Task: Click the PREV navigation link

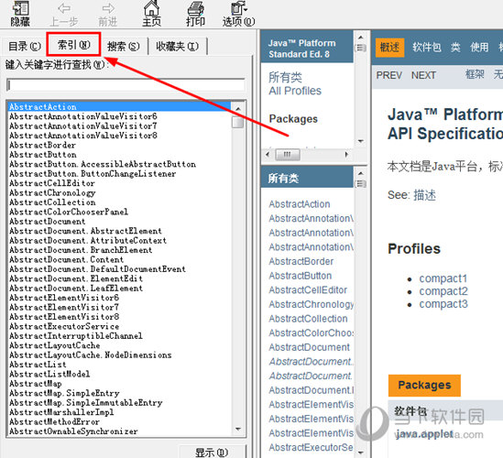Action: point(388,75)
